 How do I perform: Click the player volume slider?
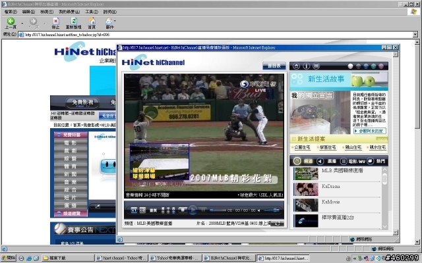(x=271, y=210)
